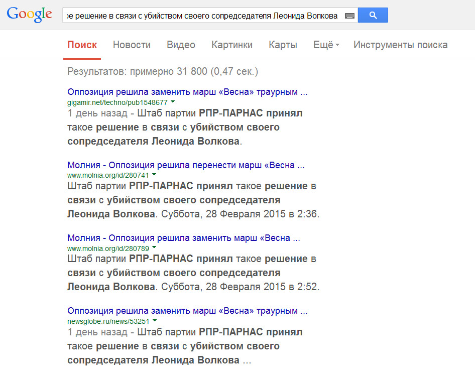Open the result title from newsglobe.ru
Viewport: 475px width, 375px height.
click(187, 311)
